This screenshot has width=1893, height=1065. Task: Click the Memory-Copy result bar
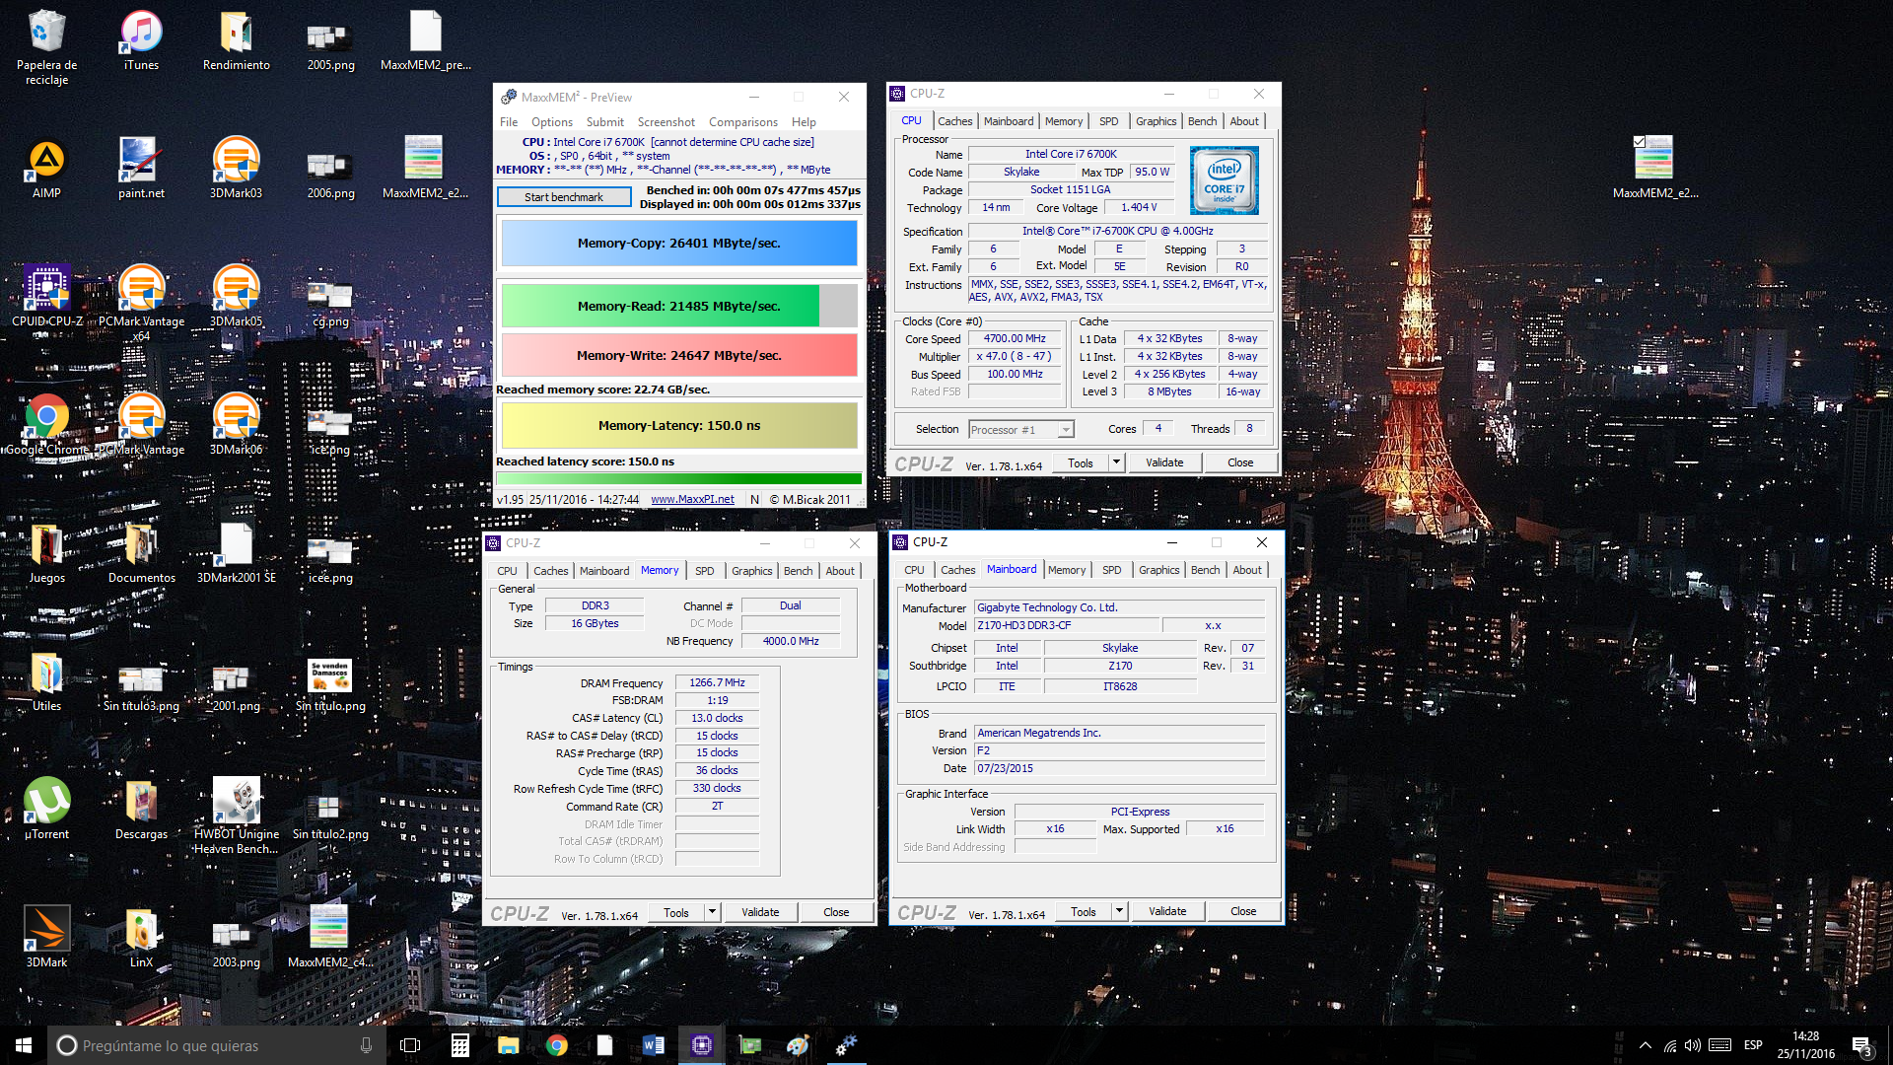click(679, 243)
